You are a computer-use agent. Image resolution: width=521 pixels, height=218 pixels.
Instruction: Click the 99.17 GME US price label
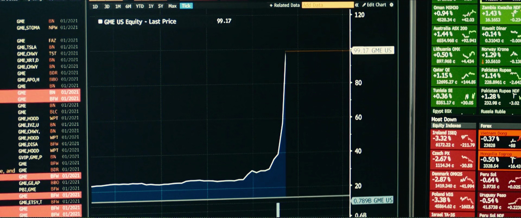point(373,50)
